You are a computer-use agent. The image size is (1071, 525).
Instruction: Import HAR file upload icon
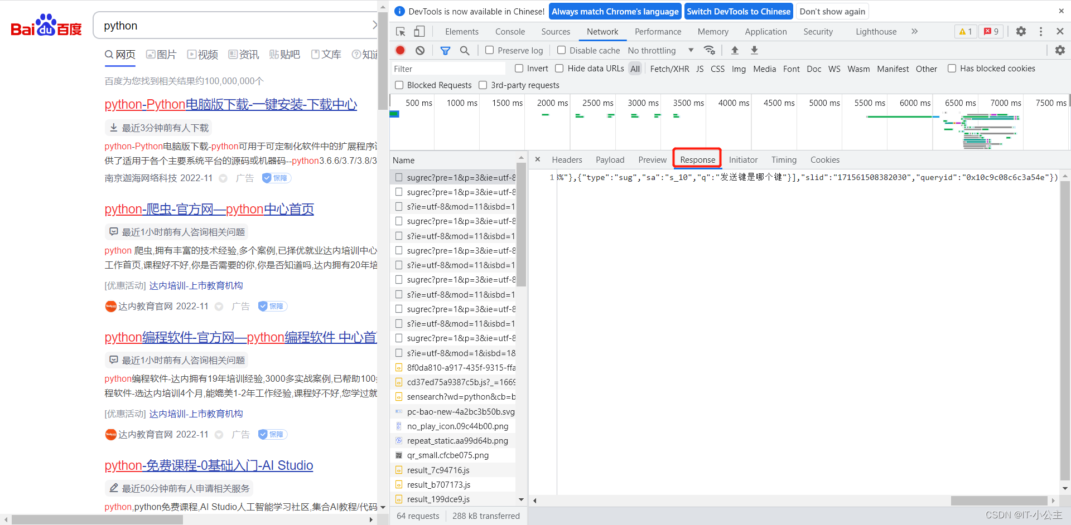[735, 50]
